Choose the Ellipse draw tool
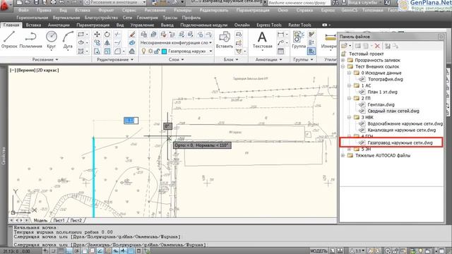Viewport: 452px width, 254px height. pyautogui.click(x=81, y=42)
